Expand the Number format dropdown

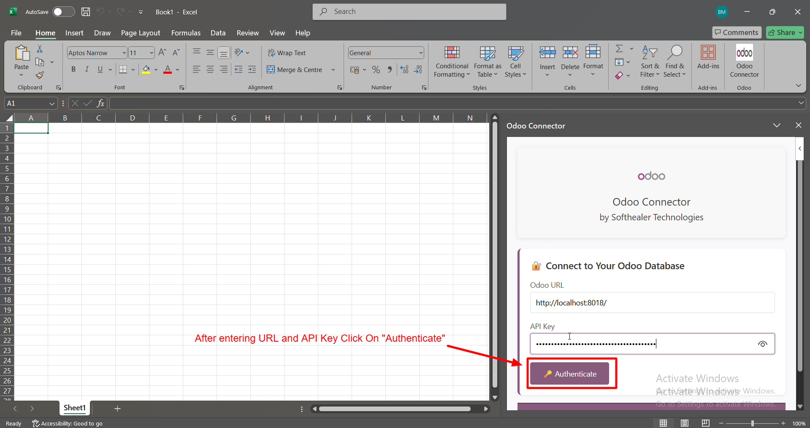421,53
